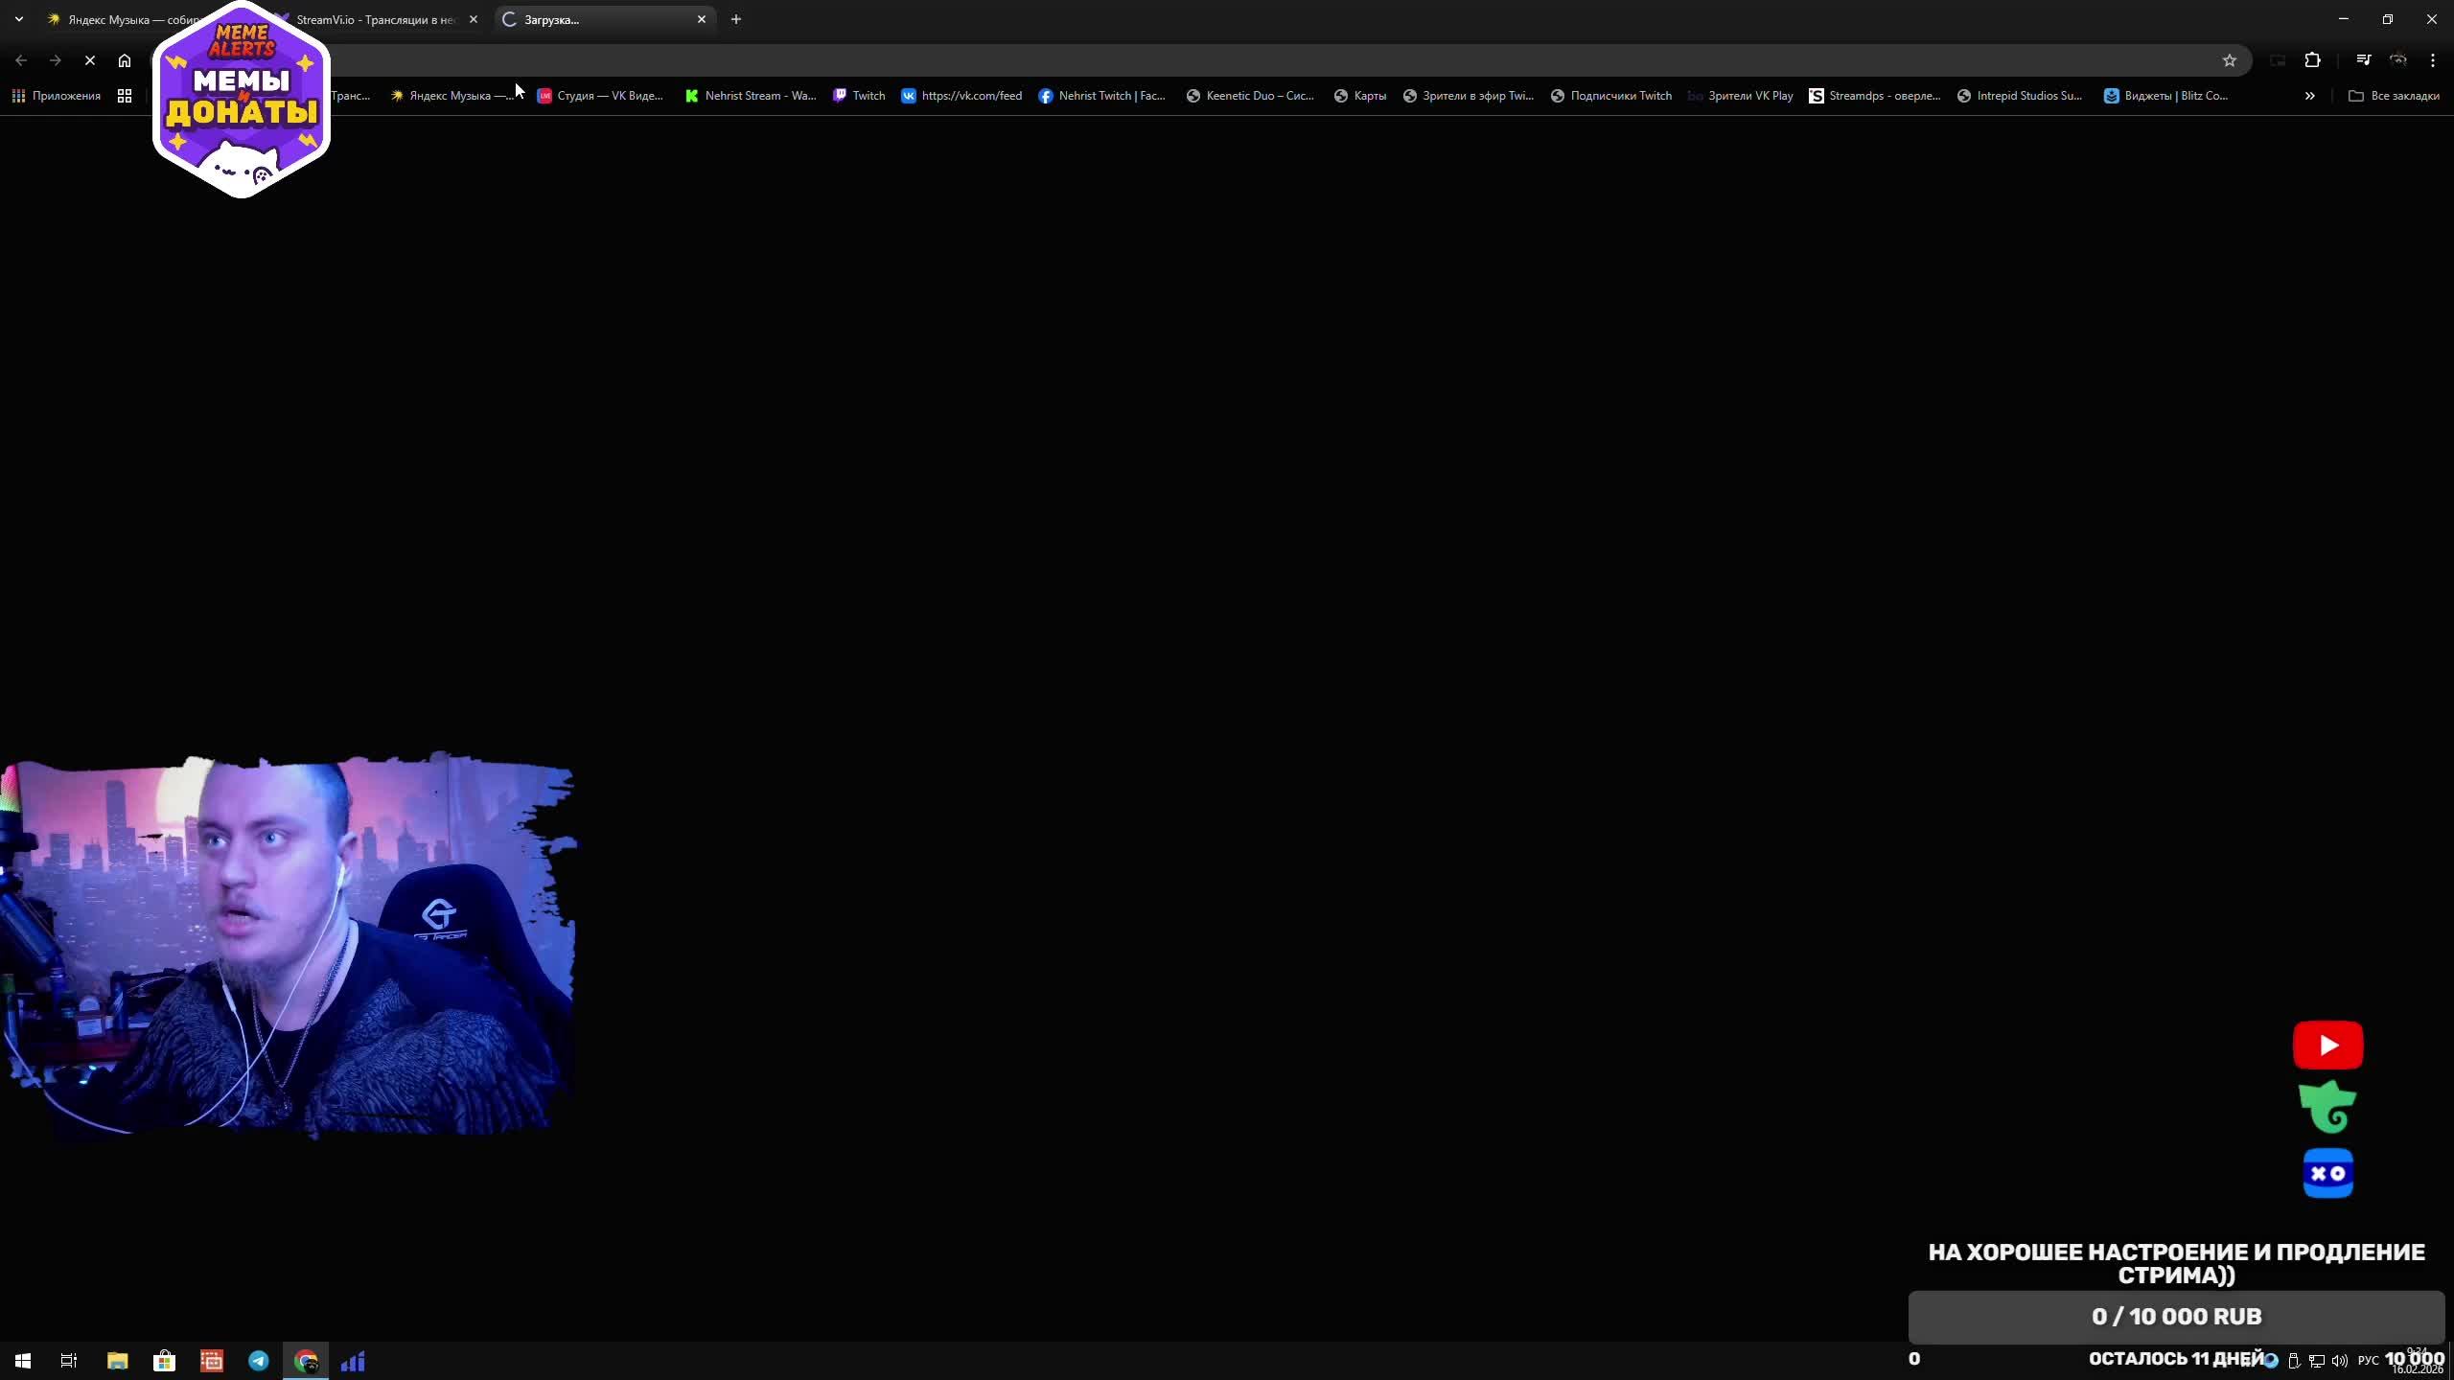Viewport: 2454px width, 1380px height.
Task: Open the https://vk.com/feed bookmark
Action: pyautogui.click(x=961, y=96)
